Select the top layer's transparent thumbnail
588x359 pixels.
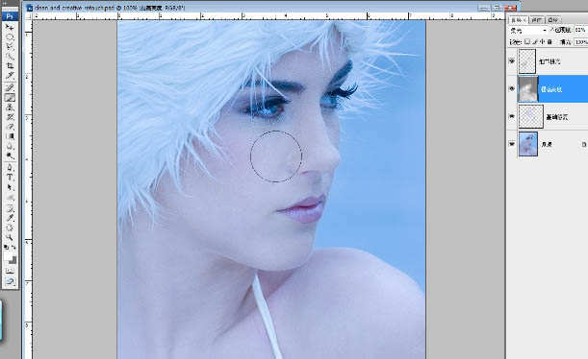[526, 61]
